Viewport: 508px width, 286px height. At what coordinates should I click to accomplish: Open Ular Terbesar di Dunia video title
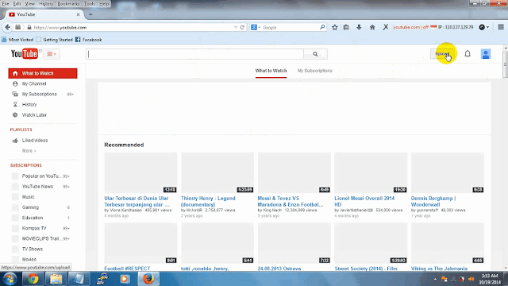(x=137, y=201)
